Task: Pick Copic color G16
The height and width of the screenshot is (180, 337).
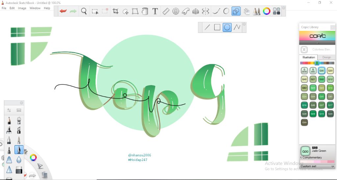Action: [x=304, y=105]
